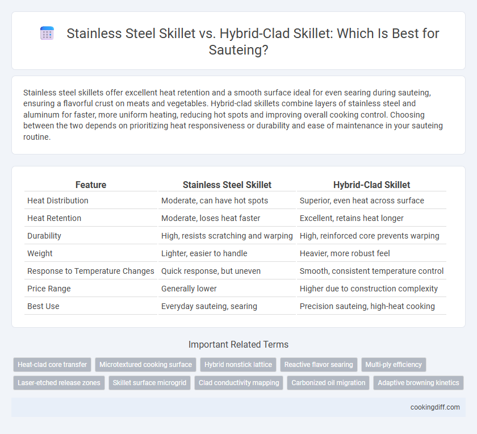Click the article title heading

click(253, 41)
